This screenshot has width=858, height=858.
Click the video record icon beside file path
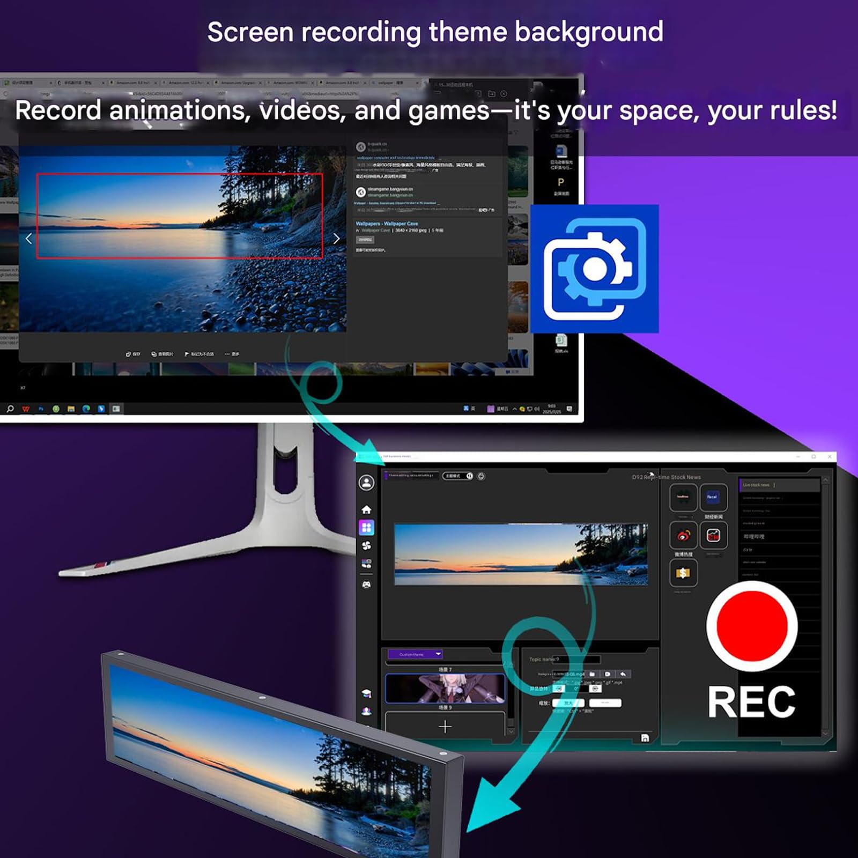pos(608,674)
